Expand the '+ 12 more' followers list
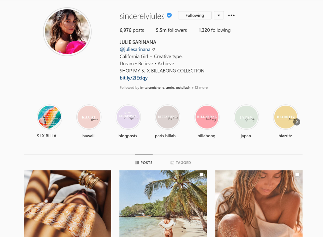The height and width of the screenshot is (237, 323). (x=200, y=87)
